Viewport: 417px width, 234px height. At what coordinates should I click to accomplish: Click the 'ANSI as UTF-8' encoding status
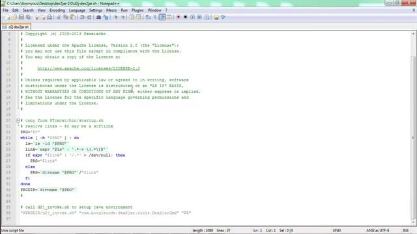[x=377, y=230]
